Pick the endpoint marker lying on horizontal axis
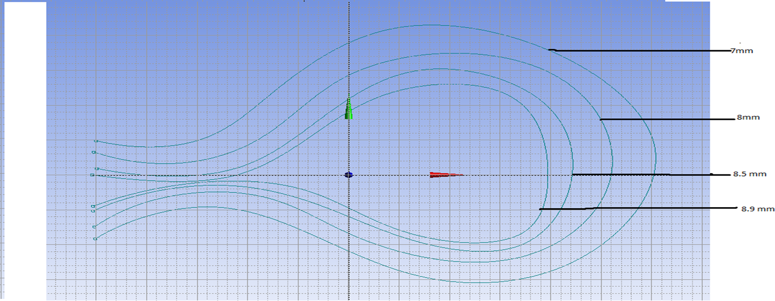The width and height of the screenshot is (775, 301). [92, 175]
